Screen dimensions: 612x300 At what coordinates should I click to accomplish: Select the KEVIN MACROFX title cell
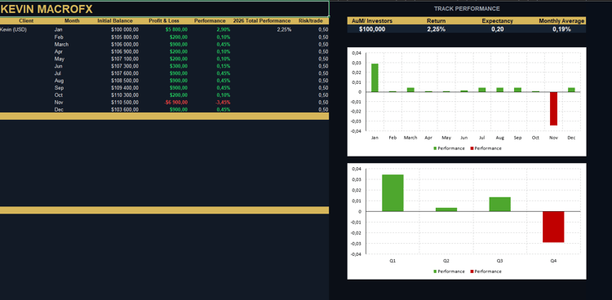click(164, 9)
